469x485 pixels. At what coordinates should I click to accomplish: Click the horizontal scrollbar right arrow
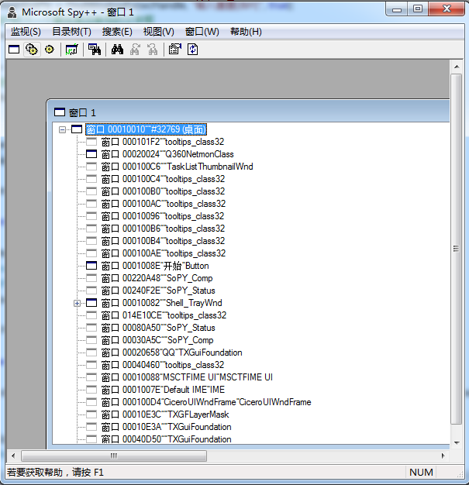point(443,456)
